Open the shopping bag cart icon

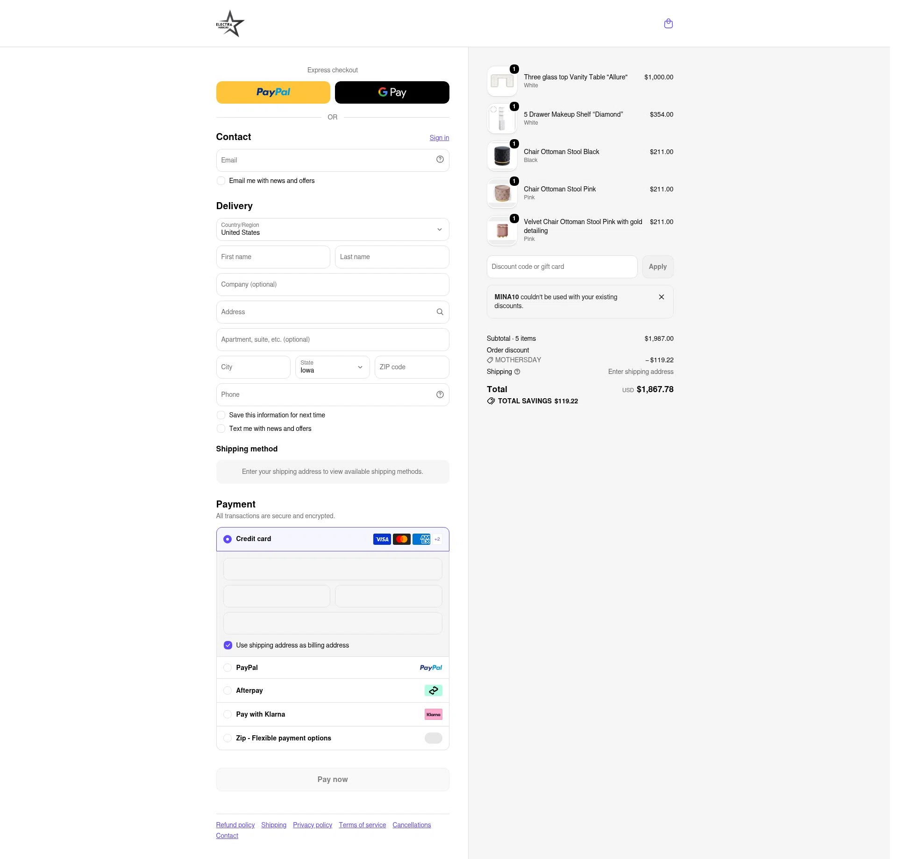[668, 23]
